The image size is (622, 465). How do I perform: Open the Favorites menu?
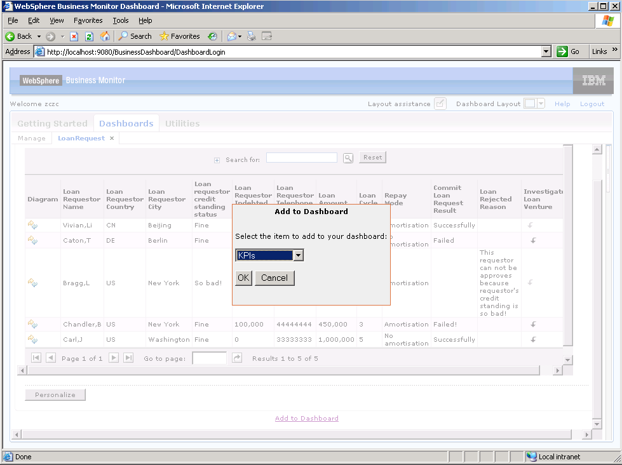pos(88,20)
